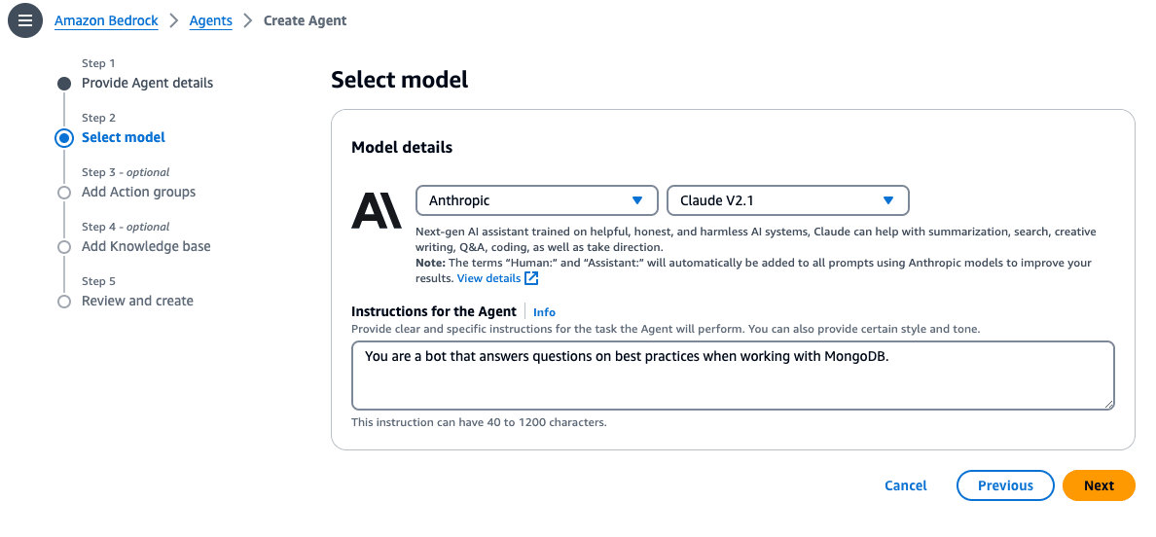Select the Step 1 completed circle indicator
1156x537 pixels.
(64, 84)
